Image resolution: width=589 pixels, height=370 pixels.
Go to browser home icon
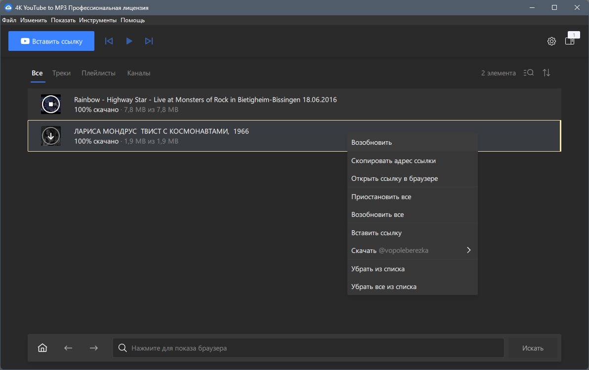click(42, 348)
